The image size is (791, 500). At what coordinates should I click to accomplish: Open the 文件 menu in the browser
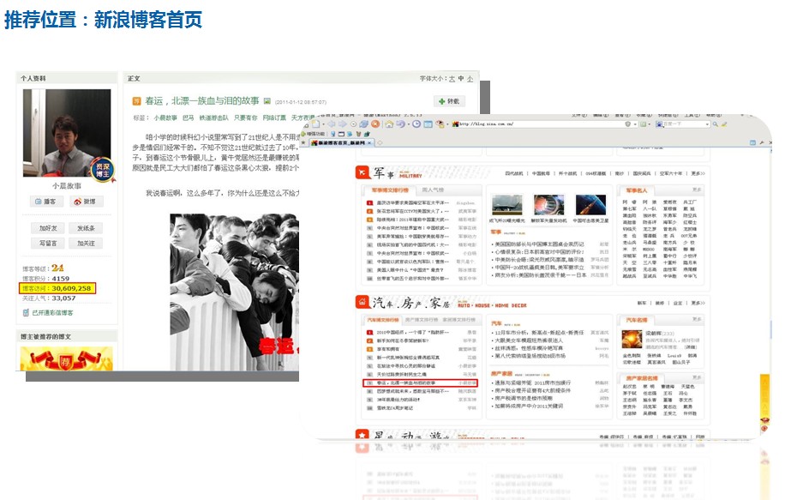(578, 115)
